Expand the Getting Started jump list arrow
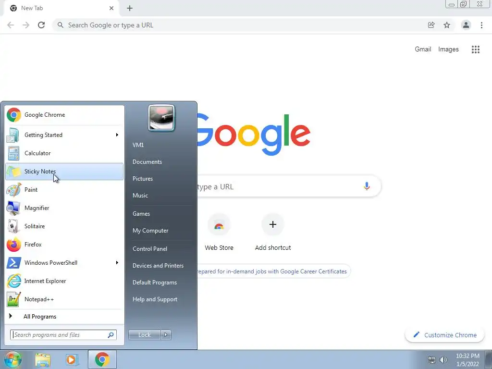Image resolution: width=492 pixels, height=369 pixels. (117, 135)
